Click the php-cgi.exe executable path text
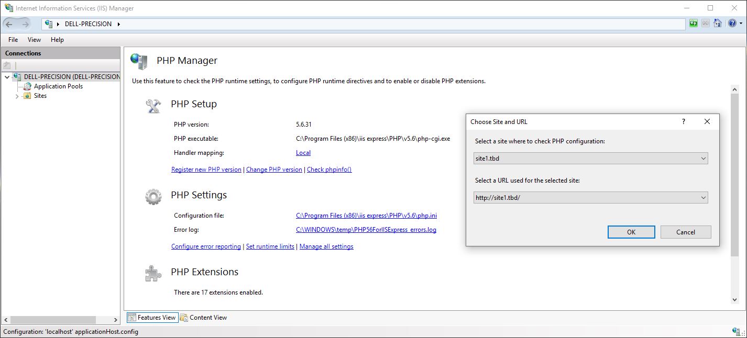Image resolution: width=747 pixels, height=338 pixels. pos(373,139)
